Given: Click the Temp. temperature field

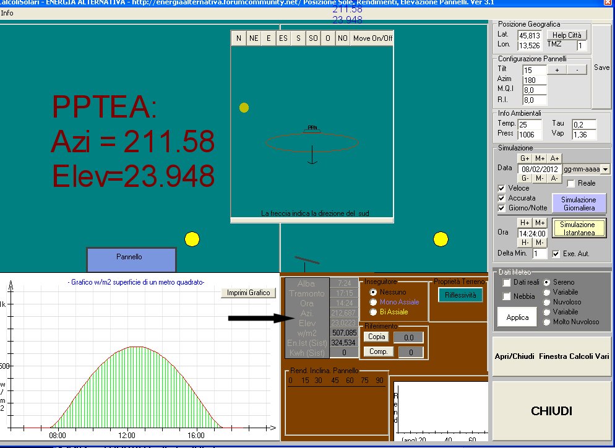Looking at the screenshot, I should 530,125.
